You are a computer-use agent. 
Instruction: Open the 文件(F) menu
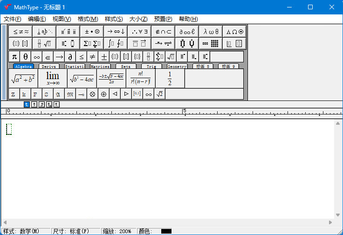[13, 19]
